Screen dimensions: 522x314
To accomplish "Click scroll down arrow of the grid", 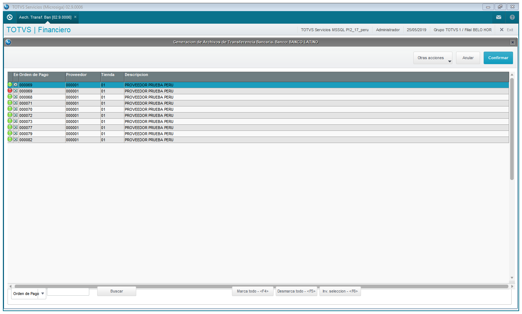I will pos(512,278).
